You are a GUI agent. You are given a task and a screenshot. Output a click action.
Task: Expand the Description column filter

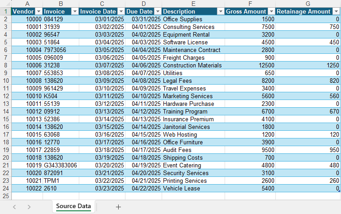tap(221, 11)
